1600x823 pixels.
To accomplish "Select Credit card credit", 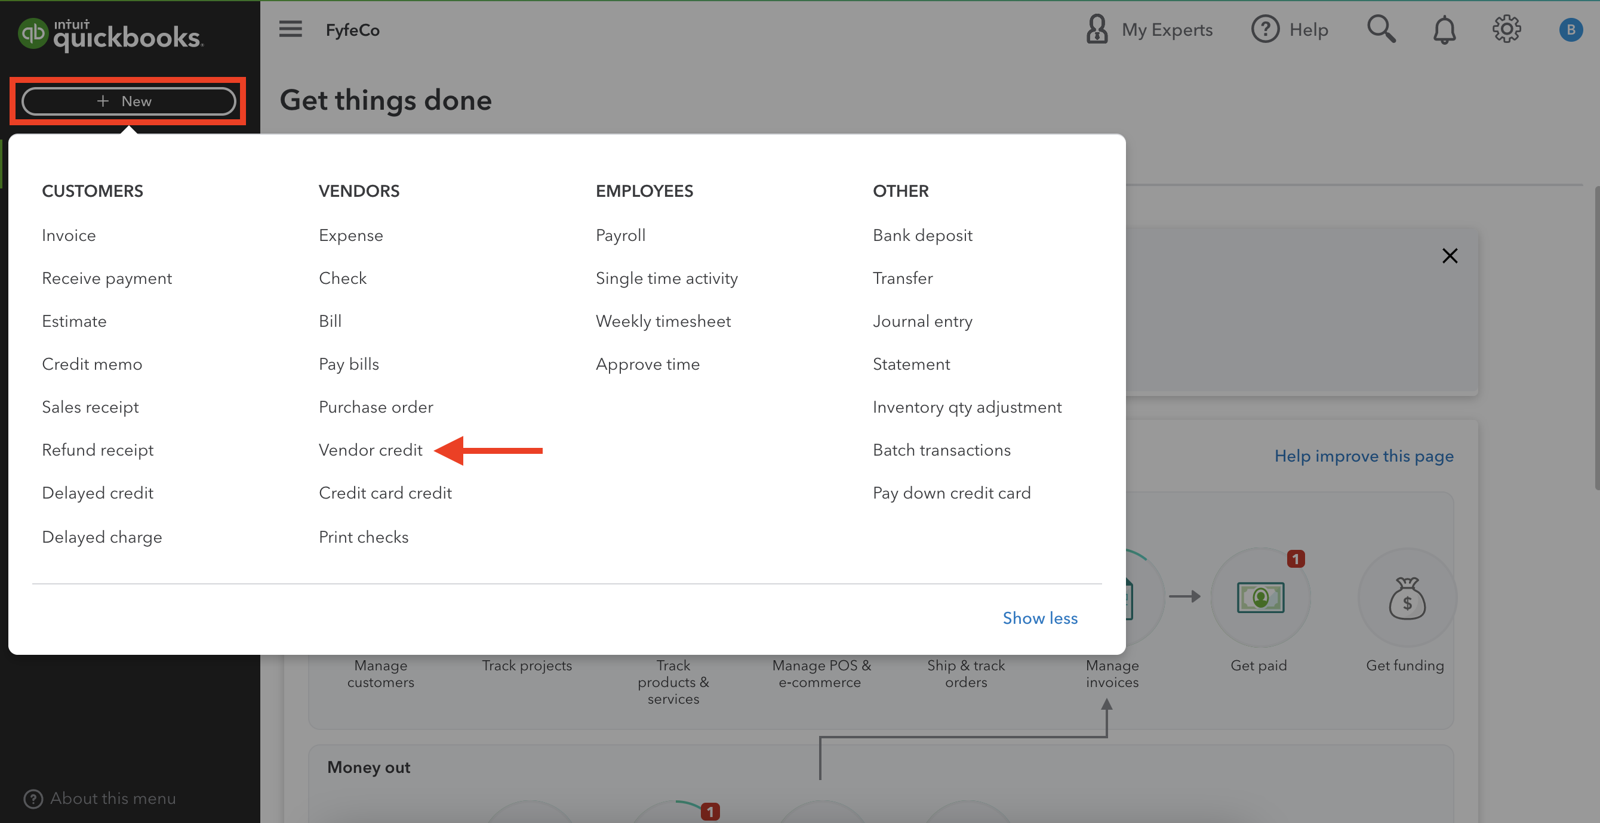I will click(385, 492).
